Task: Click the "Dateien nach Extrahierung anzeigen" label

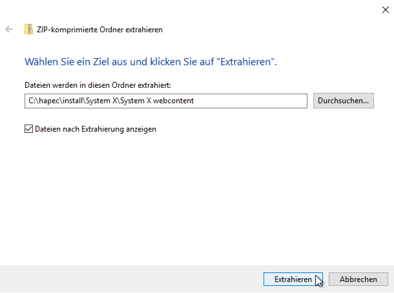Action: [96, 129]
